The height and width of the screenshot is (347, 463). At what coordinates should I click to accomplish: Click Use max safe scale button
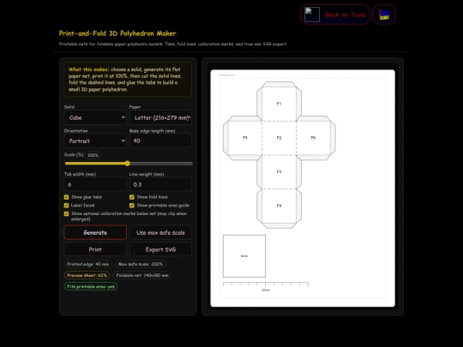pos(160,232)
